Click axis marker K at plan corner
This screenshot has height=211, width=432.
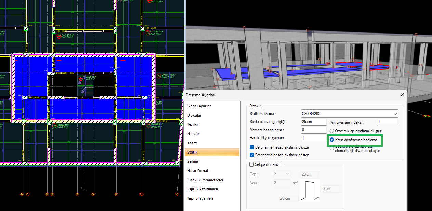coord(177,194)
